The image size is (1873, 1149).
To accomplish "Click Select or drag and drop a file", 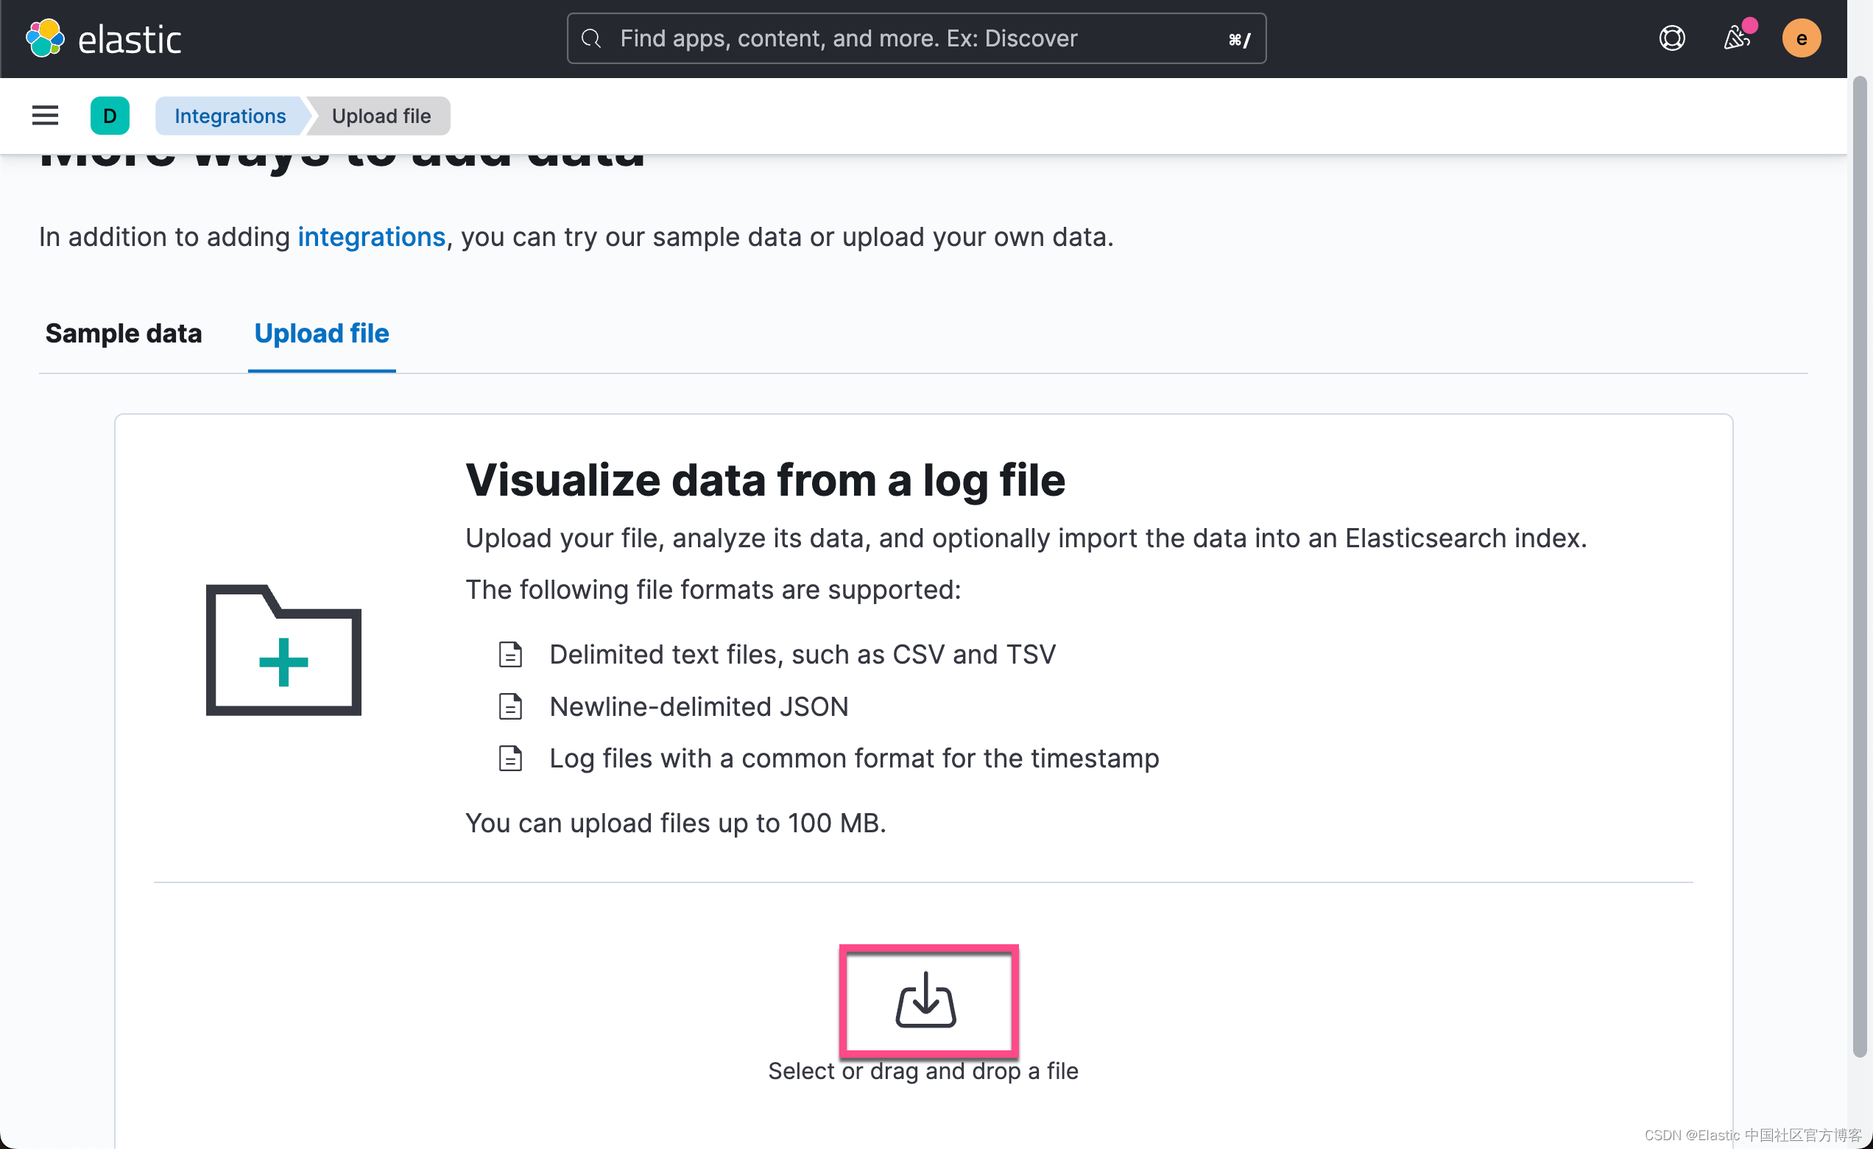I will point(923,1071).
